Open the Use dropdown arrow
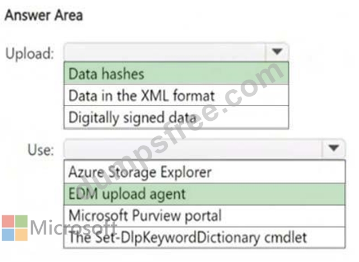Screen dimensions: 359x262 pos(334,148)
